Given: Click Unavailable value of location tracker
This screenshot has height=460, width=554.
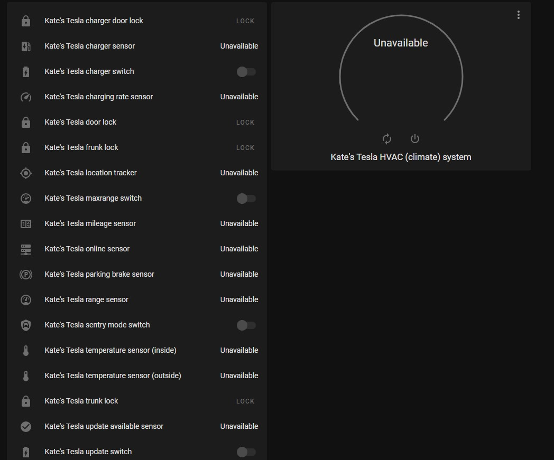Looking at the screenshot, I should coord(239,173).
